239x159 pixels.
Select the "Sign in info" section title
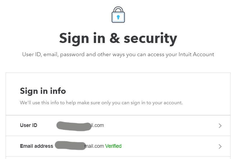(43, 91)
